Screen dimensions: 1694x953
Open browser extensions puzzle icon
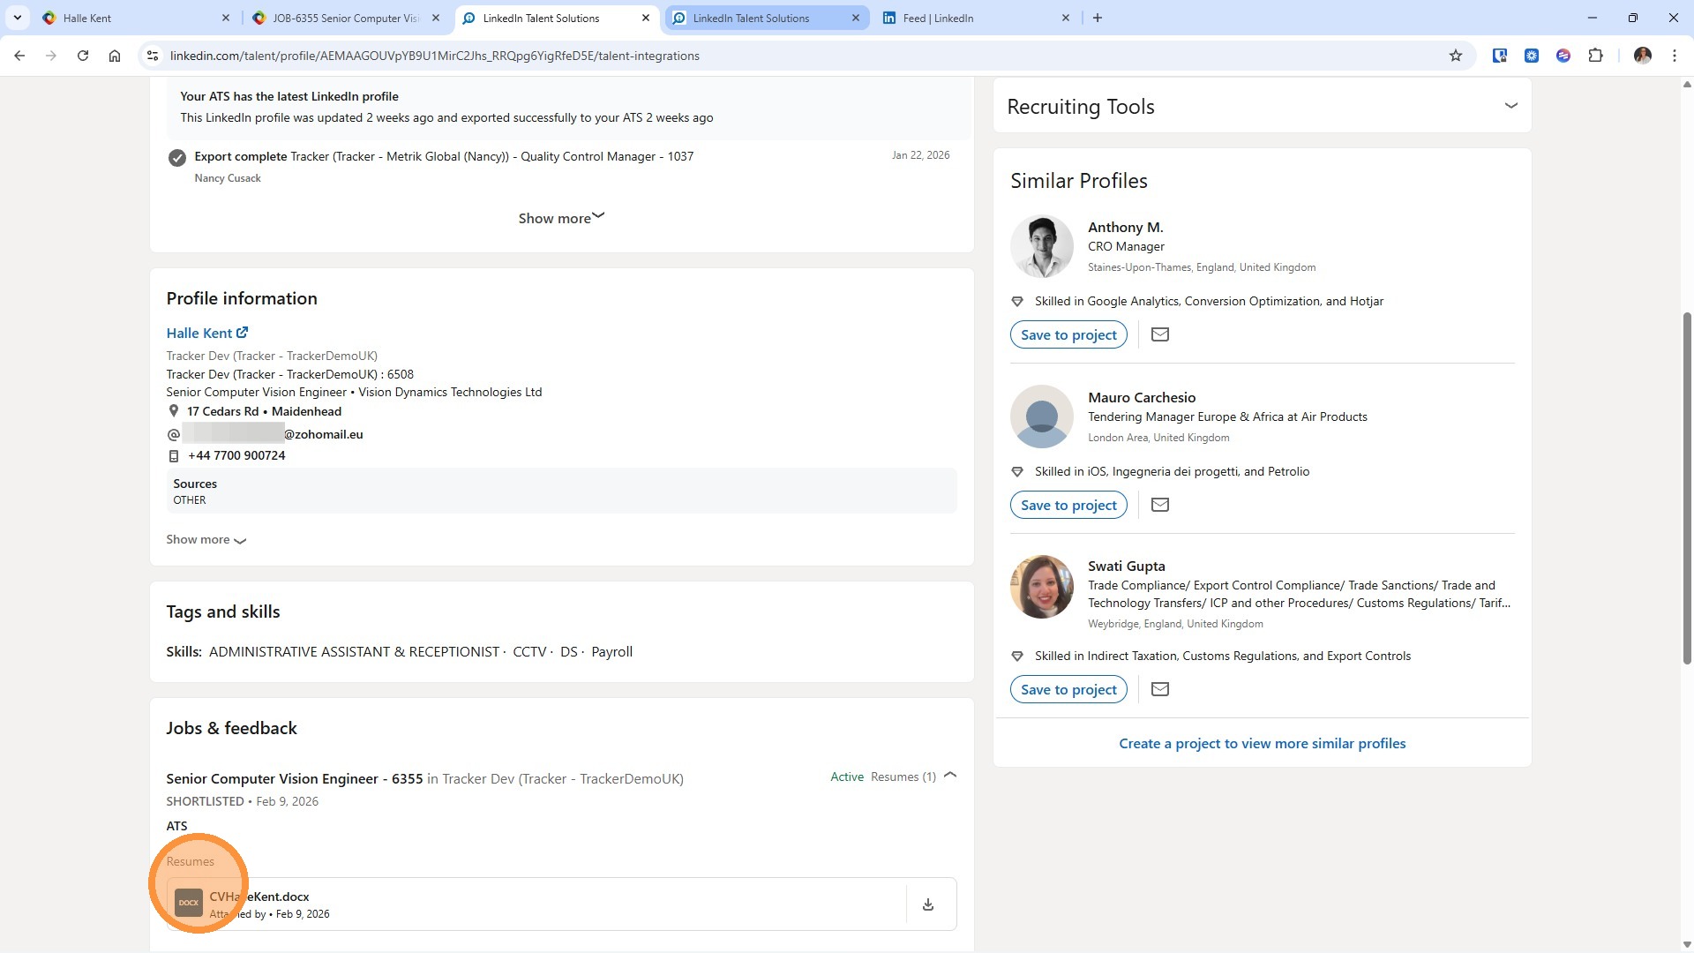[x=1595, y=56]
